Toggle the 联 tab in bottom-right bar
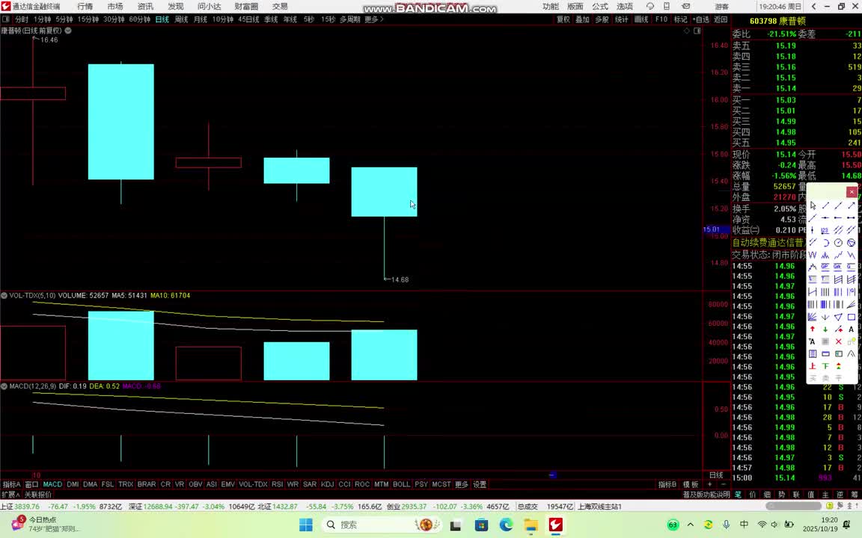The width and height of the screenshot is (862, 538). pos(796,495)
